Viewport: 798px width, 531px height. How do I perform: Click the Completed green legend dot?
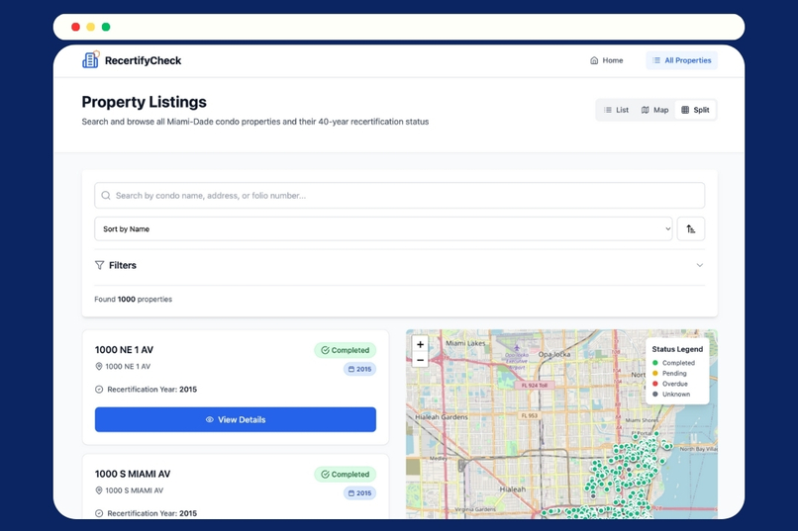point(655,363)
